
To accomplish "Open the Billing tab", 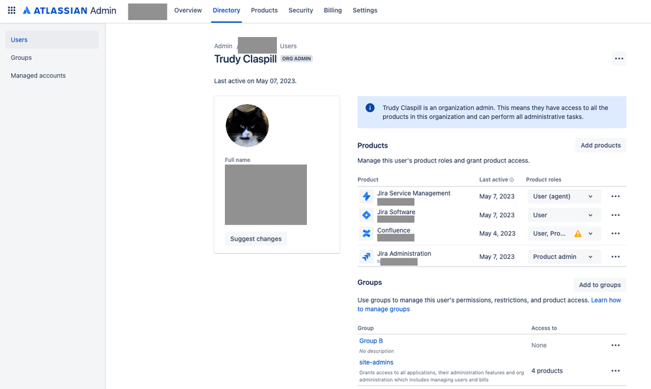I will (x=332, y=10).
